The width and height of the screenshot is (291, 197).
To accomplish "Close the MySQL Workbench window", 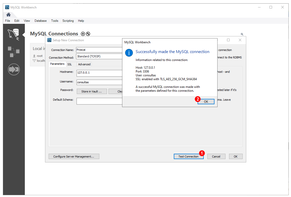I will coord(283,7).
